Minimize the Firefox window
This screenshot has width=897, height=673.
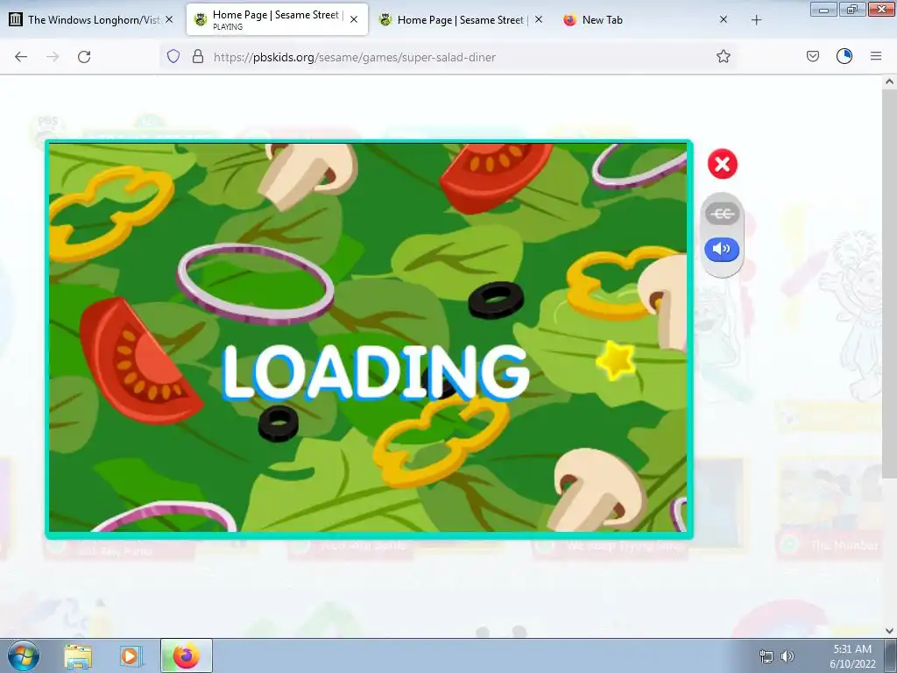point(823,10)
